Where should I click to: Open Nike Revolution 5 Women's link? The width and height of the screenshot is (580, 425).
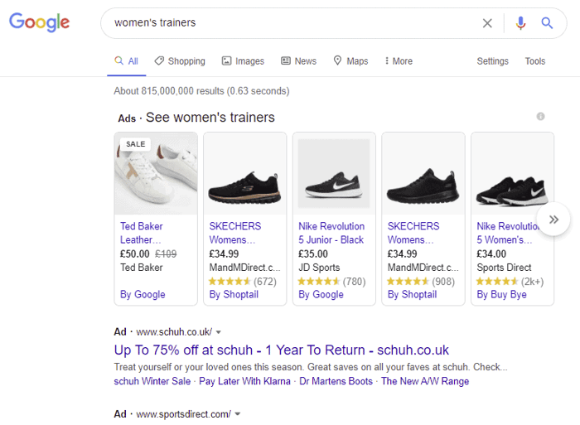coord(507,233)
